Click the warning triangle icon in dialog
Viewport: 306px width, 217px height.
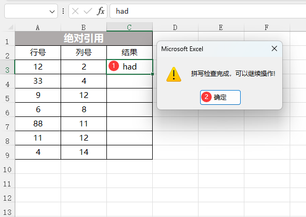pos(174,74)
